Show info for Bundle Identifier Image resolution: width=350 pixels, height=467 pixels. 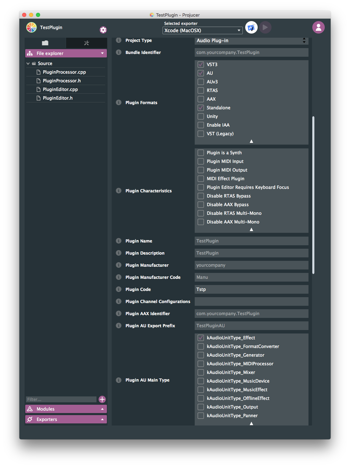coord(119,52)
